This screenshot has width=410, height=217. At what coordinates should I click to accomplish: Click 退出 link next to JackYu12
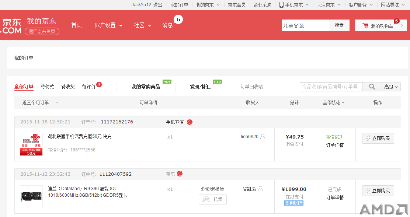pos(158,5)
